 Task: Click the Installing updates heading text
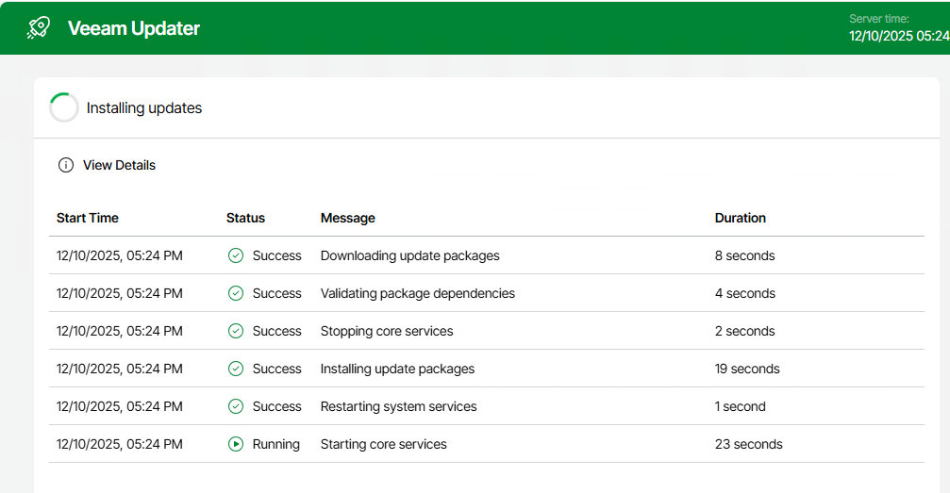[144, 107]
